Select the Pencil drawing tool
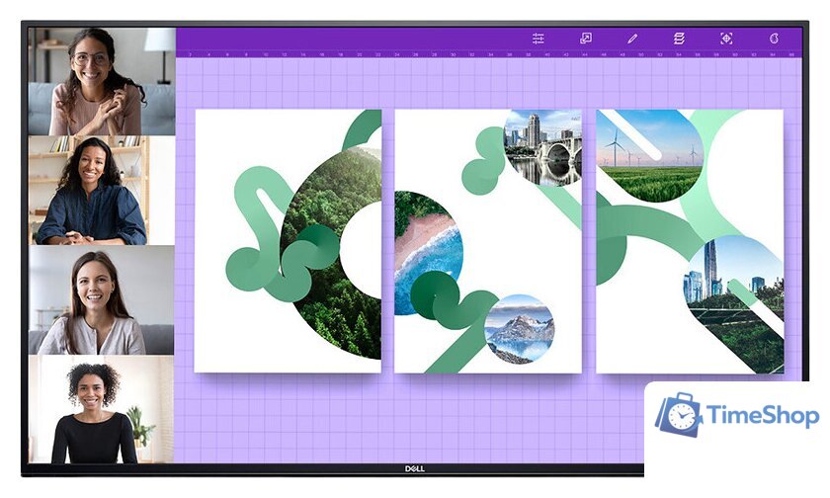The image size is (830, 498). [632, 39]
